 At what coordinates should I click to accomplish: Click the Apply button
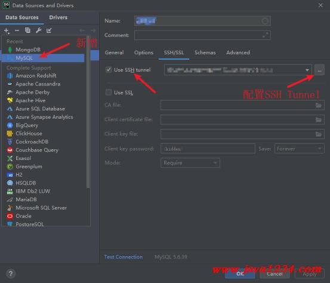click(x=310, y=273)
